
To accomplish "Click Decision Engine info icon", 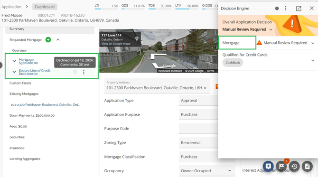I will [x=277, y=9].
